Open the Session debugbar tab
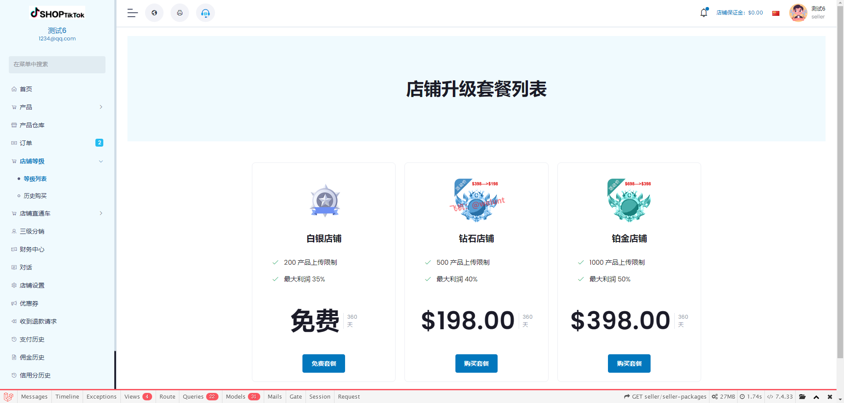844x403 pixels. pyautogui.click(x=320, y=396)
